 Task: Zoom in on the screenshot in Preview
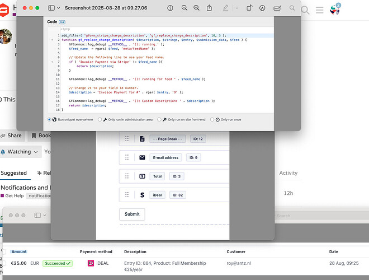coord(196,8)
